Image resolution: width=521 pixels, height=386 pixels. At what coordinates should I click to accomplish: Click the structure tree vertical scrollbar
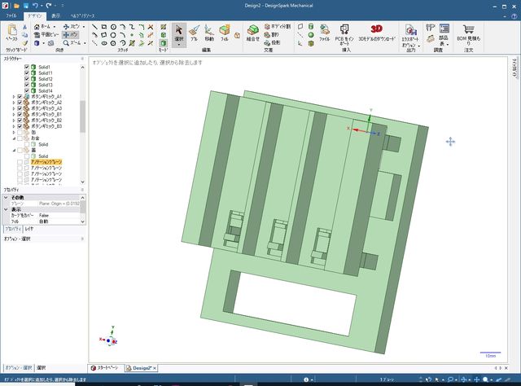point(82,116)
